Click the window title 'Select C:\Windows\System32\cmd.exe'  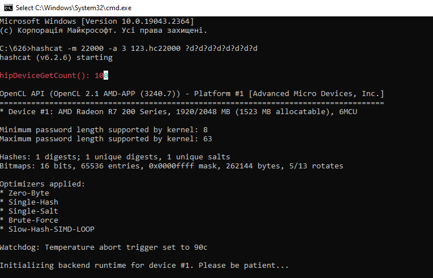point(74,8)
